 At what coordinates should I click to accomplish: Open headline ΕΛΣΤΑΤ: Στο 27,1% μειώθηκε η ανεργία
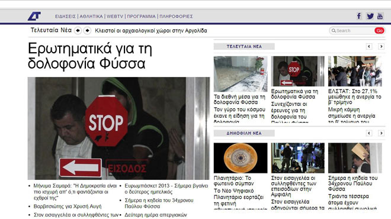[355, 96]
